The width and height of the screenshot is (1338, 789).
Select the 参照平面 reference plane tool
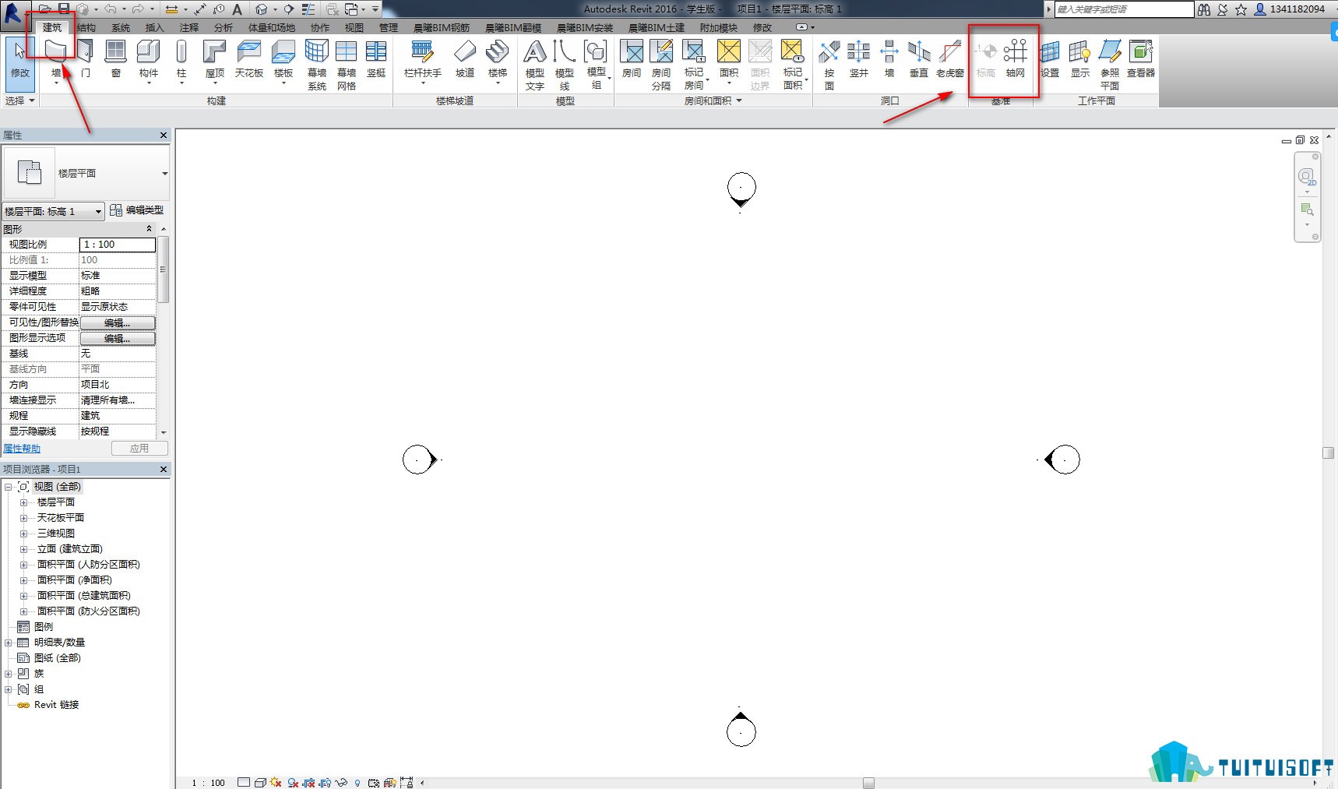coord(1110,65)
